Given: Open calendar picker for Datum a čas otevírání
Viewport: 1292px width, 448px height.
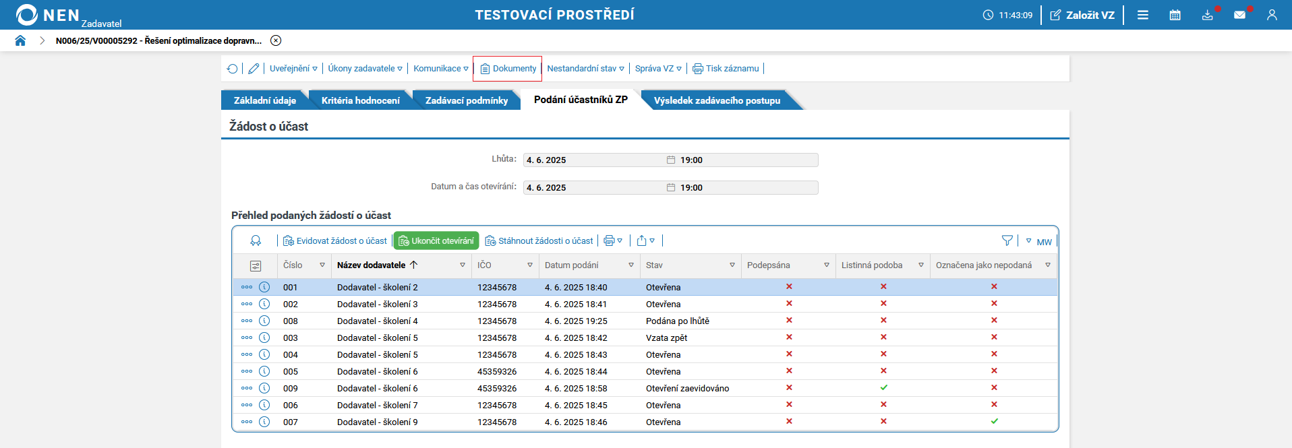Looking at the screenshot, I should pyautogui.click(x=671, y=187).
